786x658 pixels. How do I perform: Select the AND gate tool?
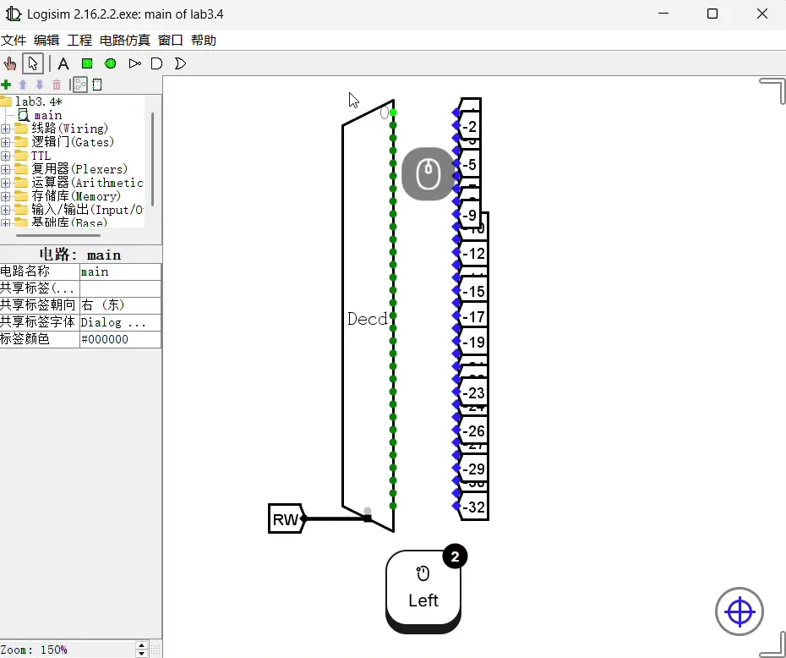point(156,63)
